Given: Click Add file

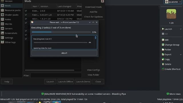Looking at the screenshot, I should (x=94, y=12).
